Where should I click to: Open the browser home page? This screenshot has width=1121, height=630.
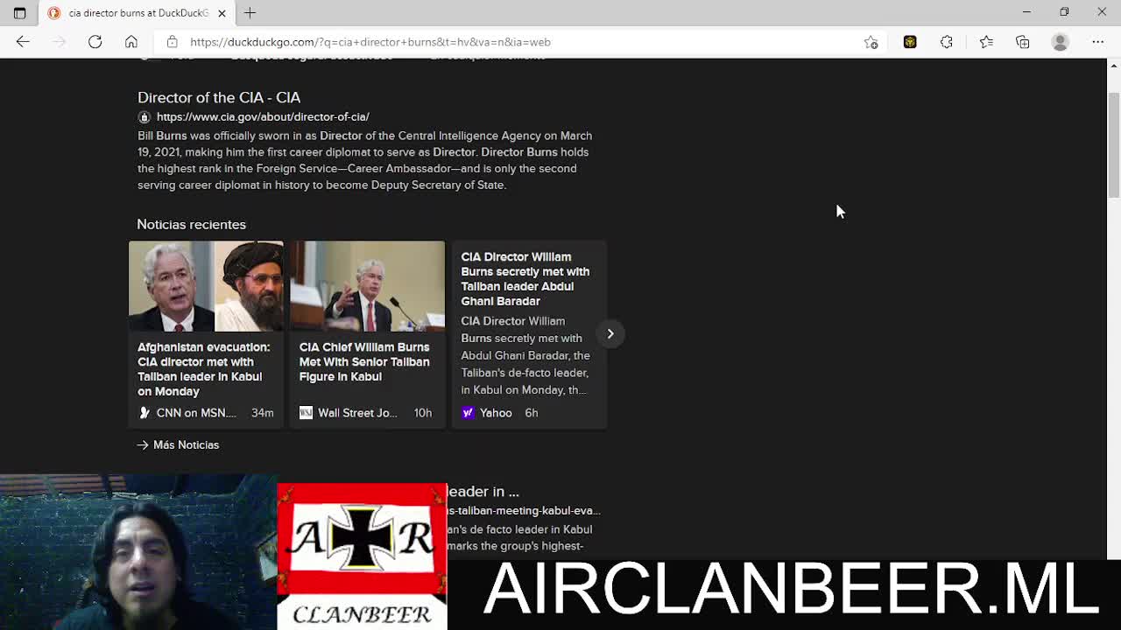131,42
